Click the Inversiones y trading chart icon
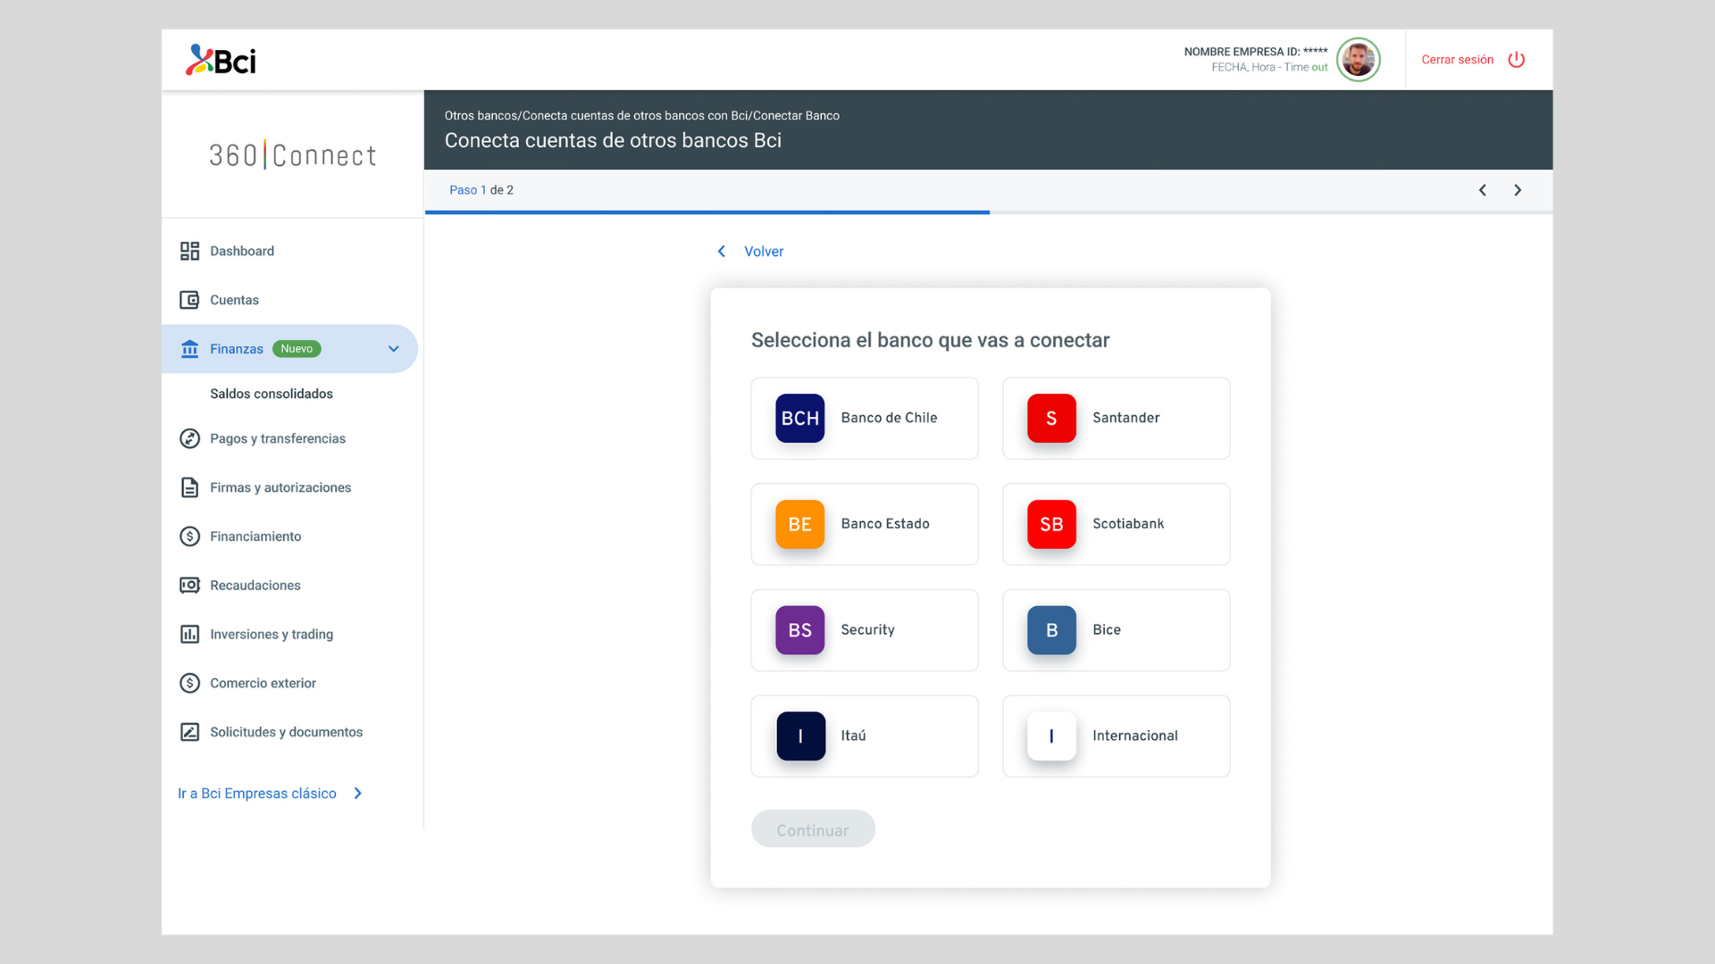 point(189,635)
